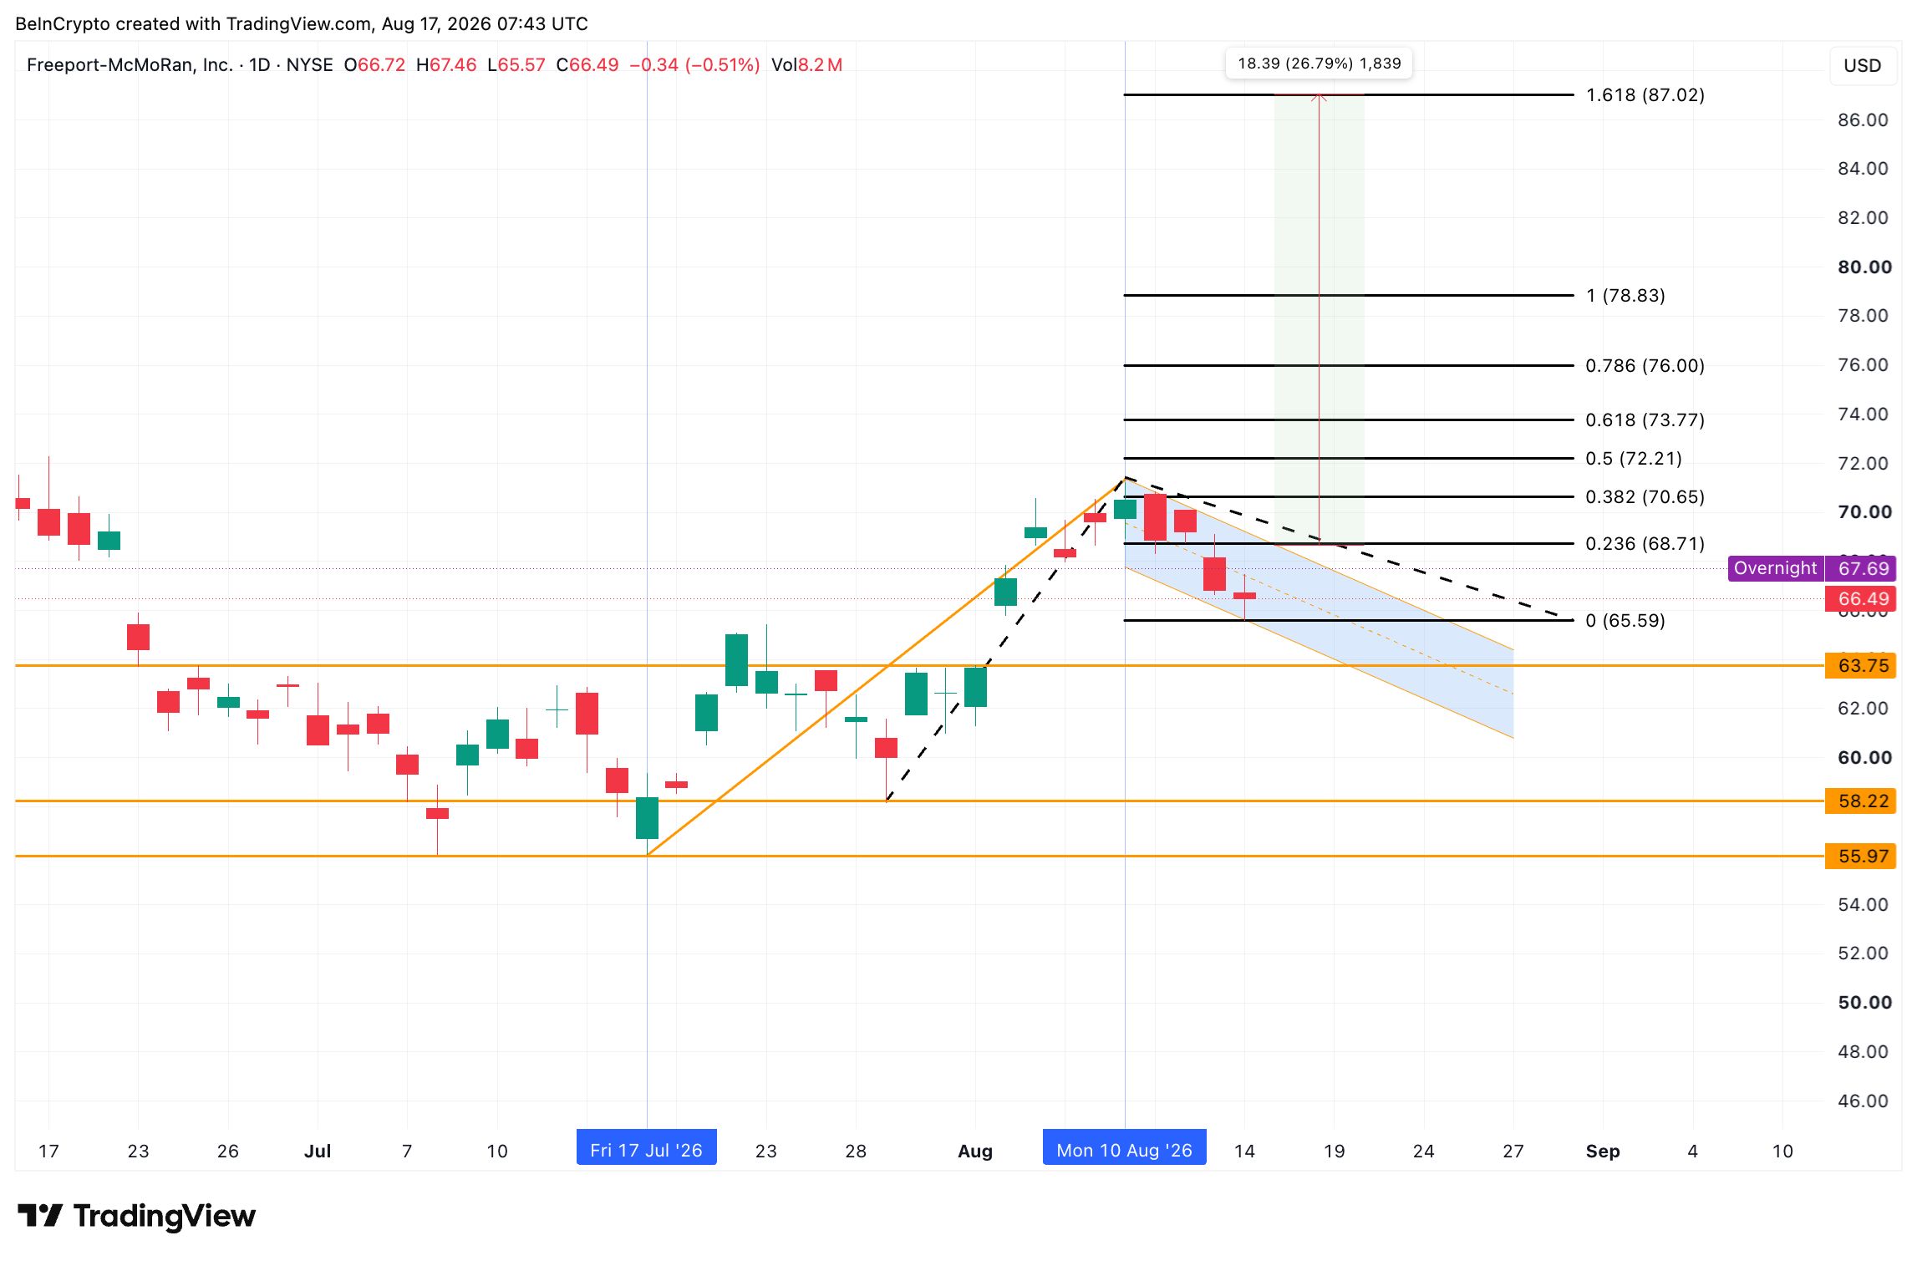Select the 1.618 (87.02) Fibonacci label
Viewport: 1917px width, 1261px height.
pyautogui.click(x=1645, y=95)
